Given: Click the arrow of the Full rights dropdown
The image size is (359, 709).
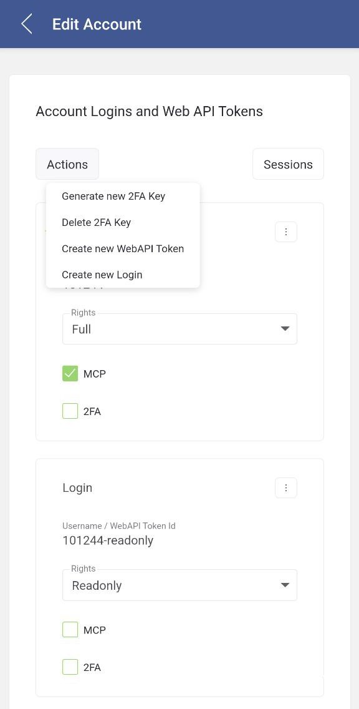Looking at the screenshot, I should point(285,329).
